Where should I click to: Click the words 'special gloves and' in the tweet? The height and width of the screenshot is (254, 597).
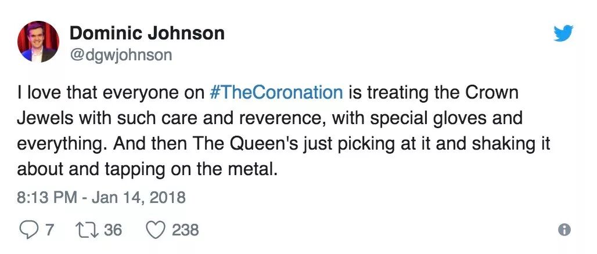[445, 119]
